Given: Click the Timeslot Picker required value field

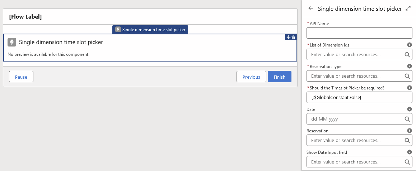Looking at the screenshot, I should pyautogui.click(x=359, y=97).
